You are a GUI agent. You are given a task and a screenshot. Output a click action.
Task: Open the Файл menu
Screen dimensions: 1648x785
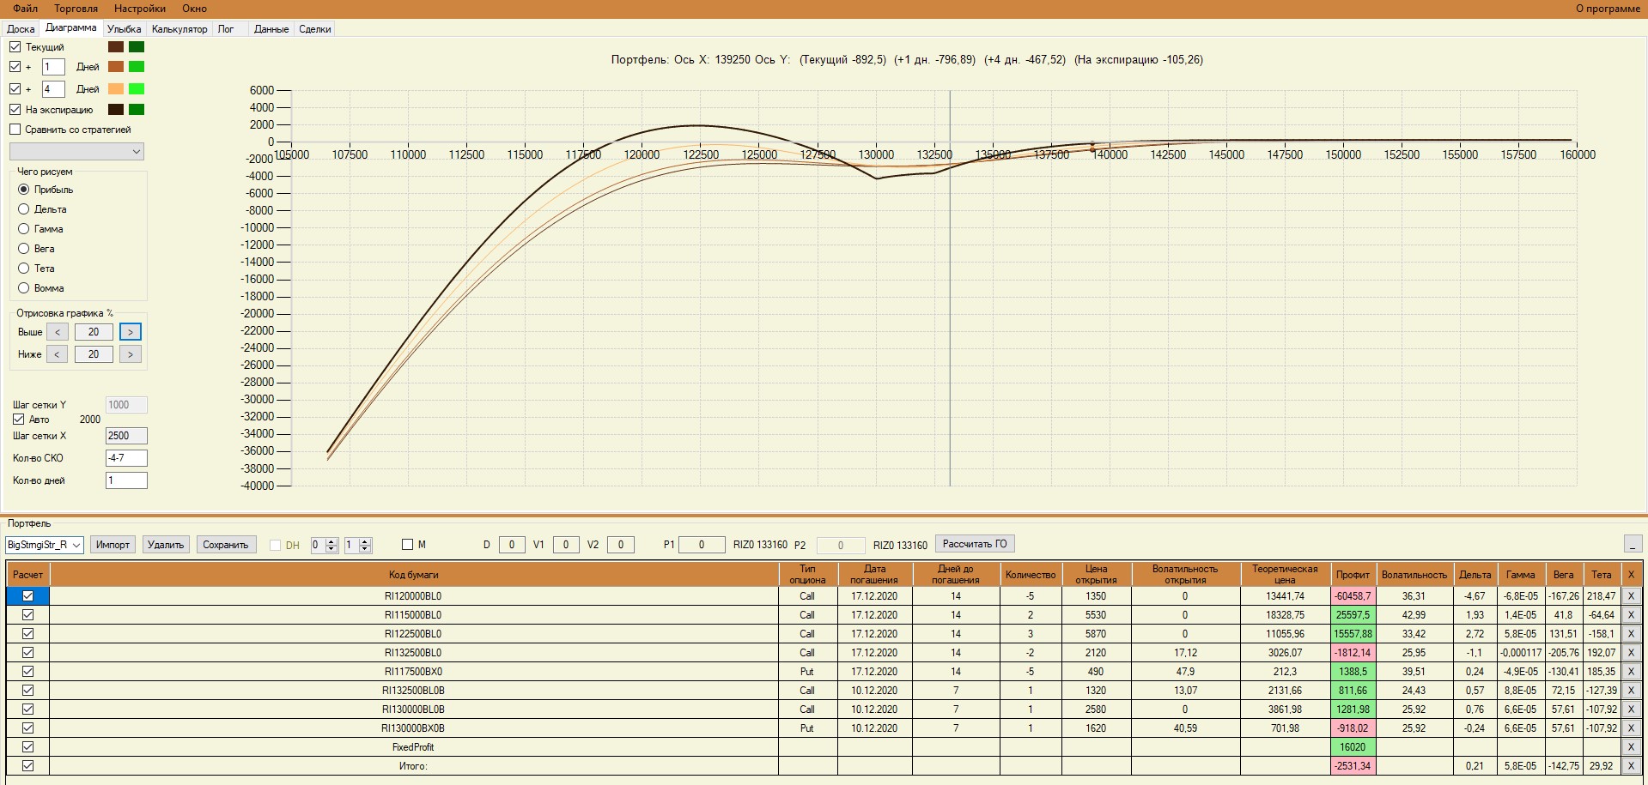(26, 9)
